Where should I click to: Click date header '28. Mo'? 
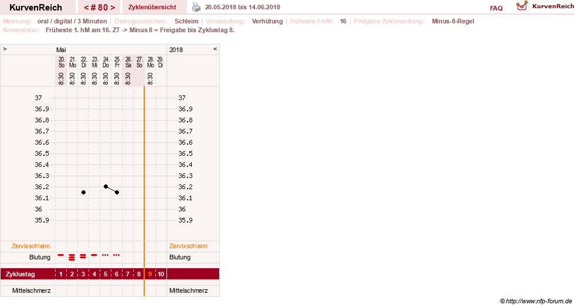[151, 62]
